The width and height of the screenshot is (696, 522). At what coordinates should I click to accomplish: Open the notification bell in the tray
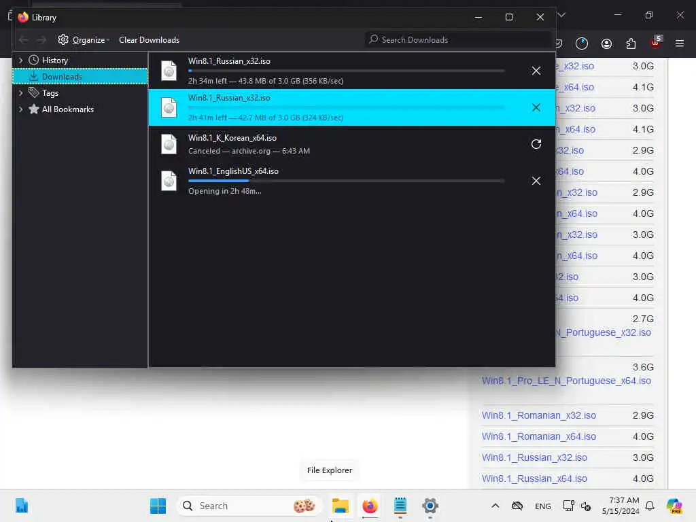[650, 506]
